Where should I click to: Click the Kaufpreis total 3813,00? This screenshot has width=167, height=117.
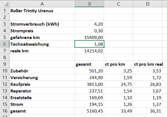(x=89, y=84)
